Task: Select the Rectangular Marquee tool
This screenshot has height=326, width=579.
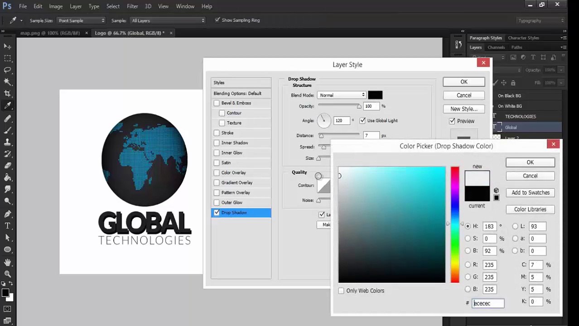Action: coord(7,58)
